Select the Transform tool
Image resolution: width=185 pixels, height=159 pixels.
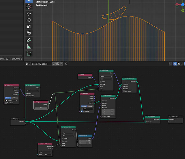(x=29, y=33)
